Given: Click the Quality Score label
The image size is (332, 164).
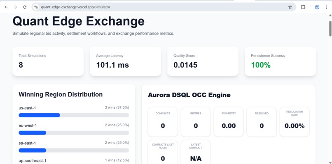Looking at the screenshot, I should 185,56.
